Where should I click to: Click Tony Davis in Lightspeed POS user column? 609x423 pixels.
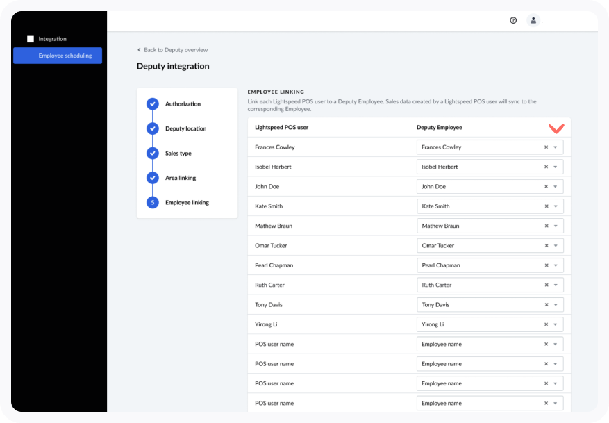coord(268,305)
